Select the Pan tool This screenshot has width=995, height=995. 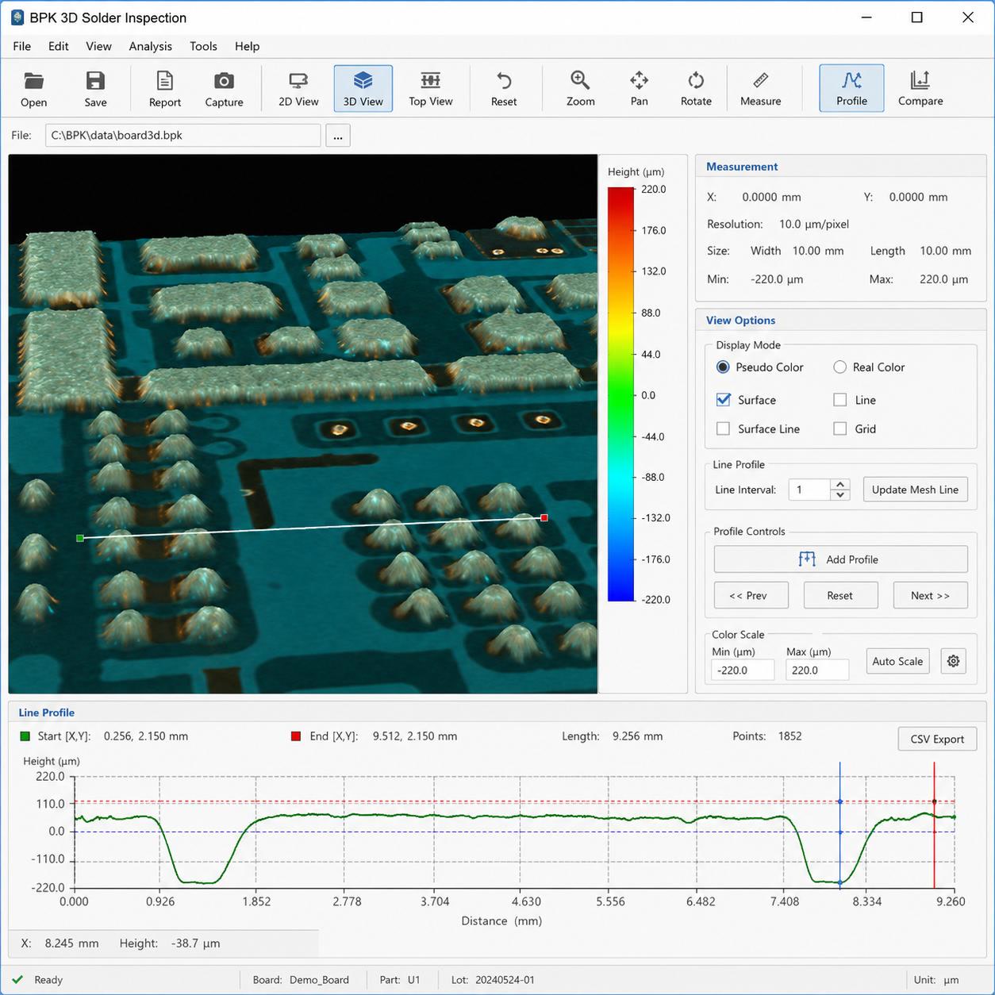pos(639,89)
